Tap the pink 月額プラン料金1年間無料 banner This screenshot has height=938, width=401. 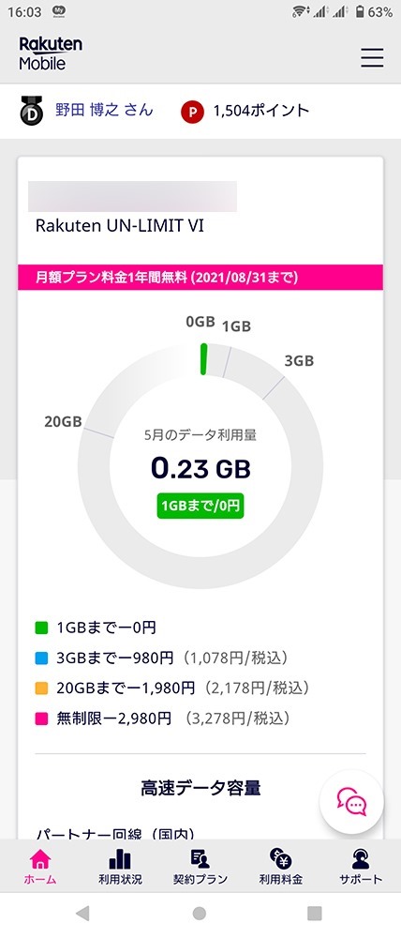pos(200,278)
